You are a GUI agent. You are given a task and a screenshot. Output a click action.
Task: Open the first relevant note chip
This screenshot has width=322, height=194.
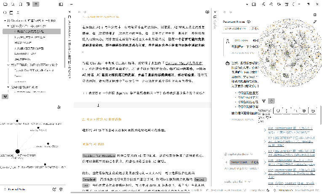tap(235, 28)
